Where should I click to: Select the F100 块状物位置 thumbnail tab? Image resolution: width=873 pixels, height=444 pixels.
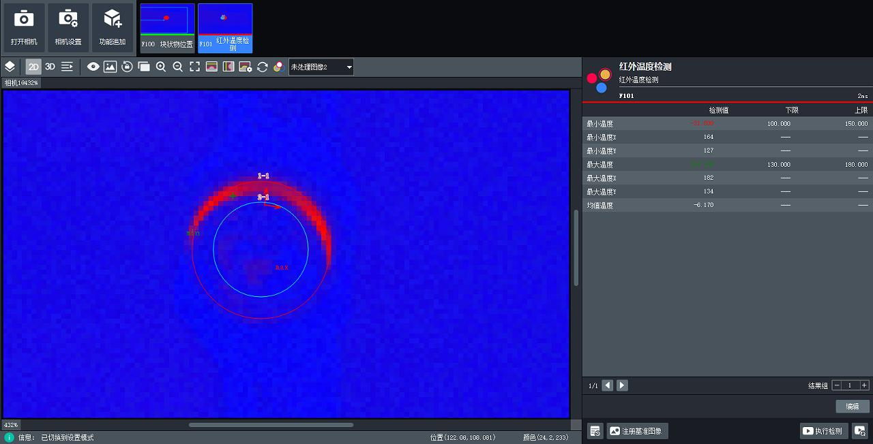point(167,28)
